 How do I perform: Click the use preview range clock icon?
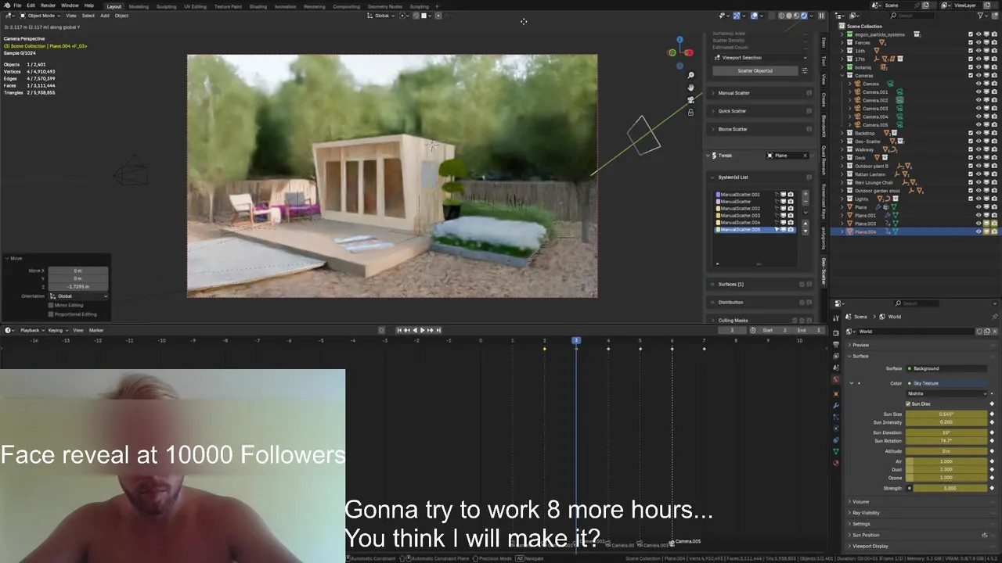(x=753, y=330)
